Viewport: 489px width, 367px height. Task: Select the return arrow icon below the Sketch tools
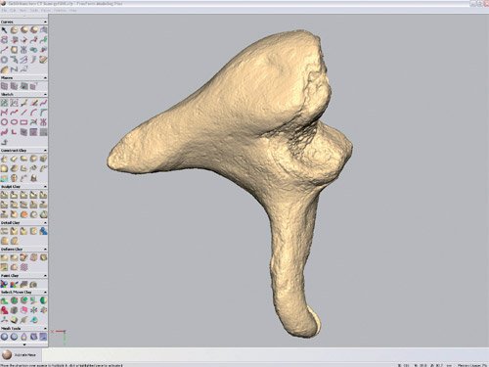pos(4,142)
